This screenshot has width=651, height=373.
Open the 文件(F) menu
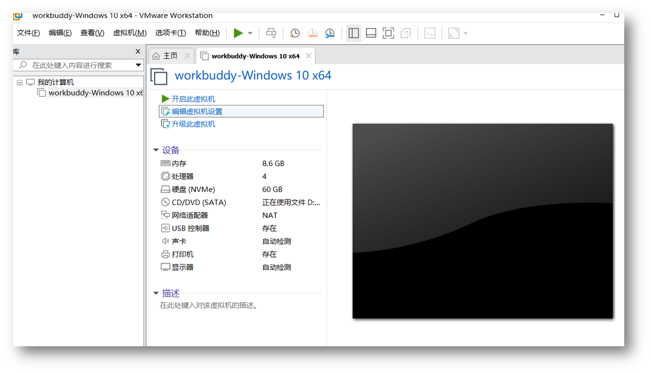[28, 33]
